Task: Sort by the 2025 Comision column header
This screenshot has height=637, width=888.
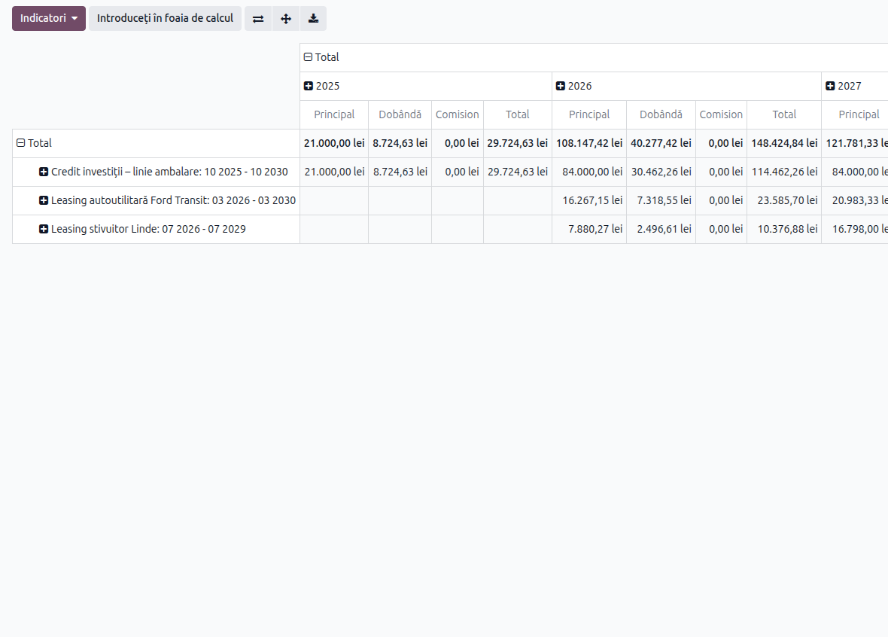Action: [x=457, y=114]
